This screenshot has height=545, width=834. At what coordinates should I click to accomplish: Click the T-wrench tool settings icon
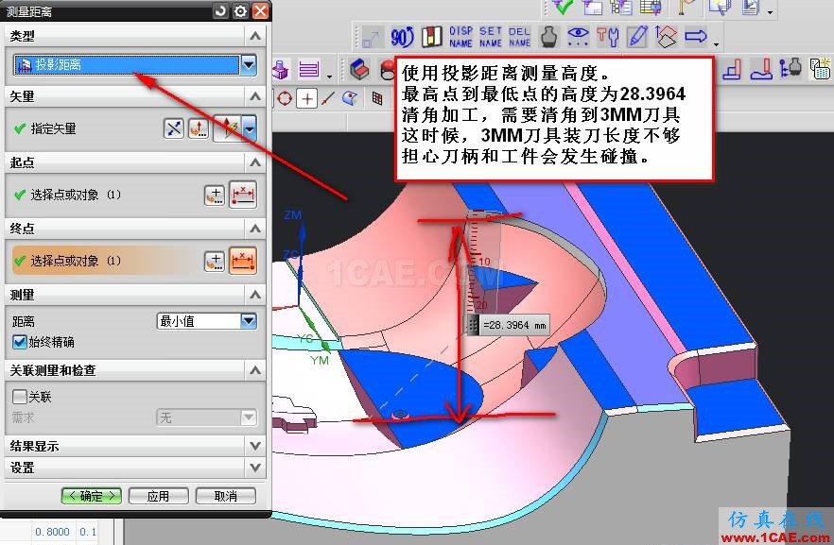point(607,37)
